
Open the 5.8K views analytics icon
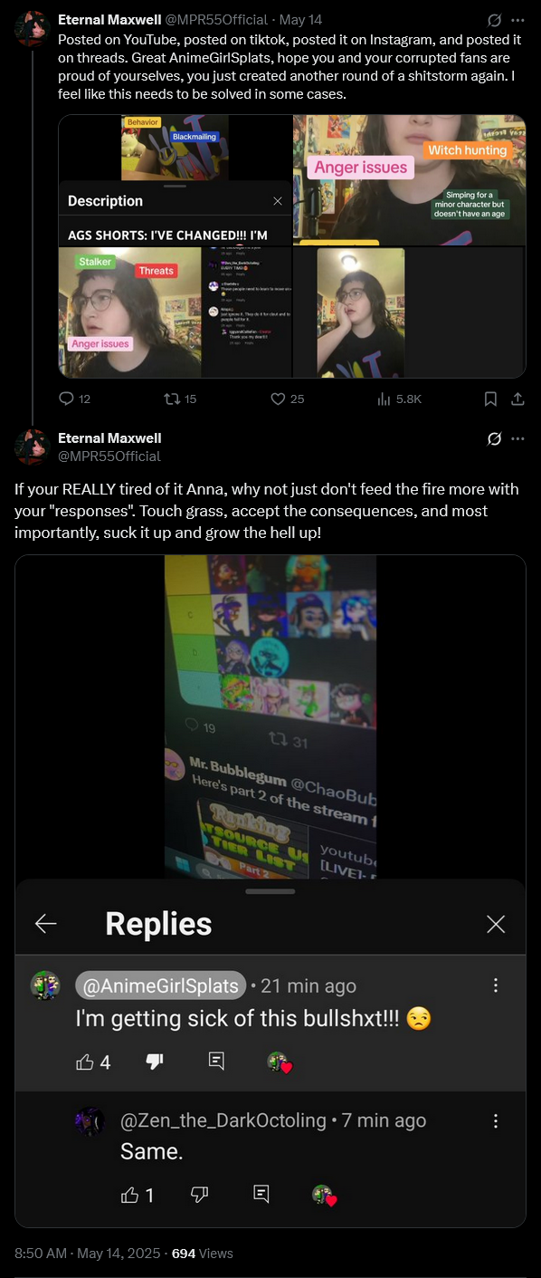pos(399,399)
